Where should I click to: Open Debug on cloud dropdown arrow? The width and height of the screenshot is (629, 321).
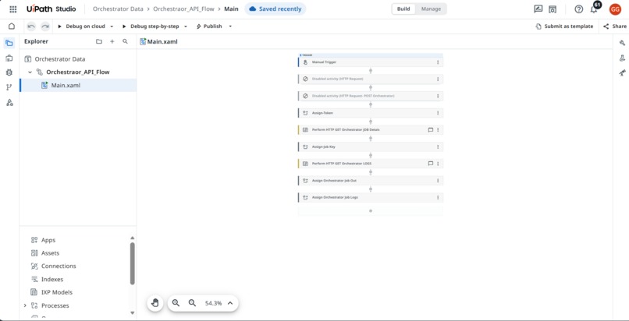click(112, 26)
